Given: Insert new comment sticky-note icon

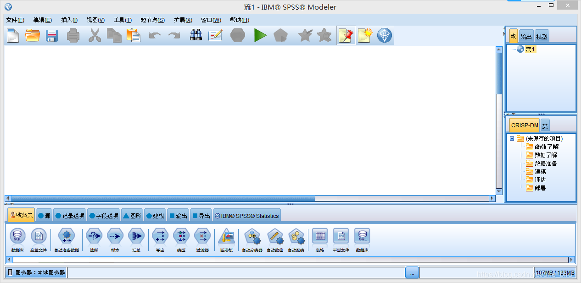Looking at the screenshot, I should pos(365,35).
